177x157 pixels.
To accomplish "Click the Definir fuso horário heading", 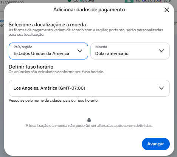I will (31, 67).
